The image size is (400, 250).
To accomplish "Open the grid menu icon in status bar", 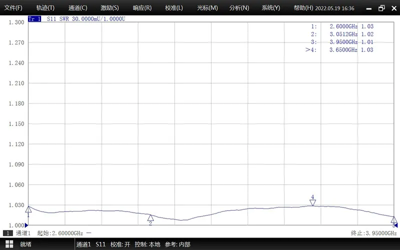I will (9, 244).
